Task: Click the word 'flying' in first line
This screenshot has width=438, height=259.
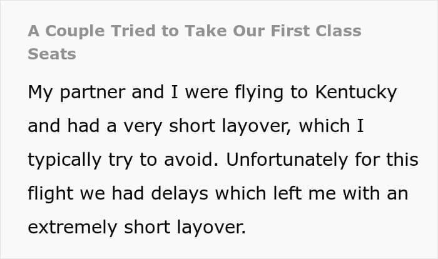Action: pyautogui.click(x=259, y=93)
